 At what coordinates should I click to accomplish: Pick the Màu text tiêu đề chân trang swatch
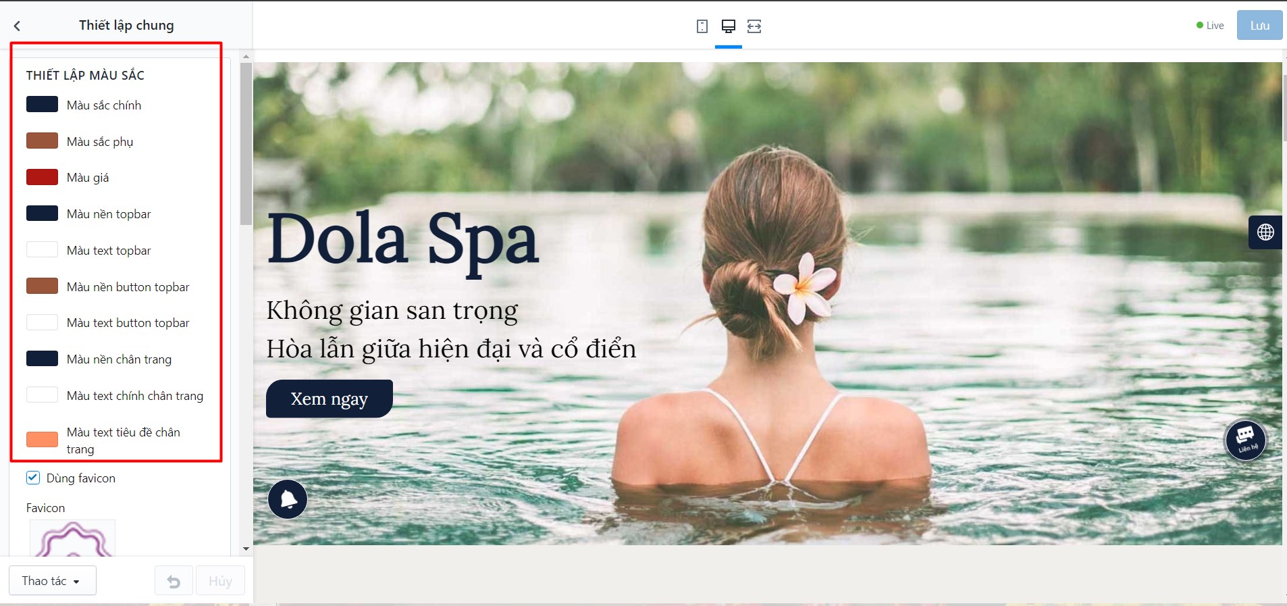click(42, 440)
